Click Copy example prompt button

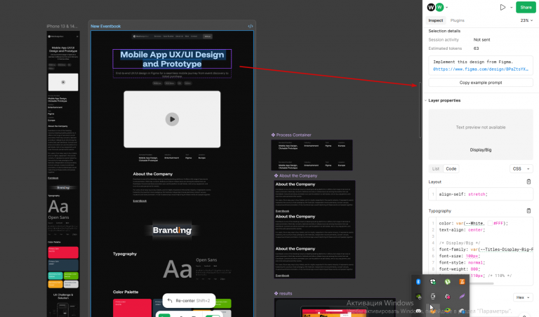481,83
